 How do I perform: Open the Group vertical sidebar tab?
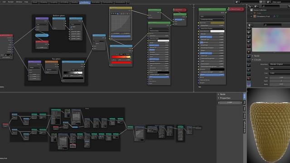click(244, 116)
